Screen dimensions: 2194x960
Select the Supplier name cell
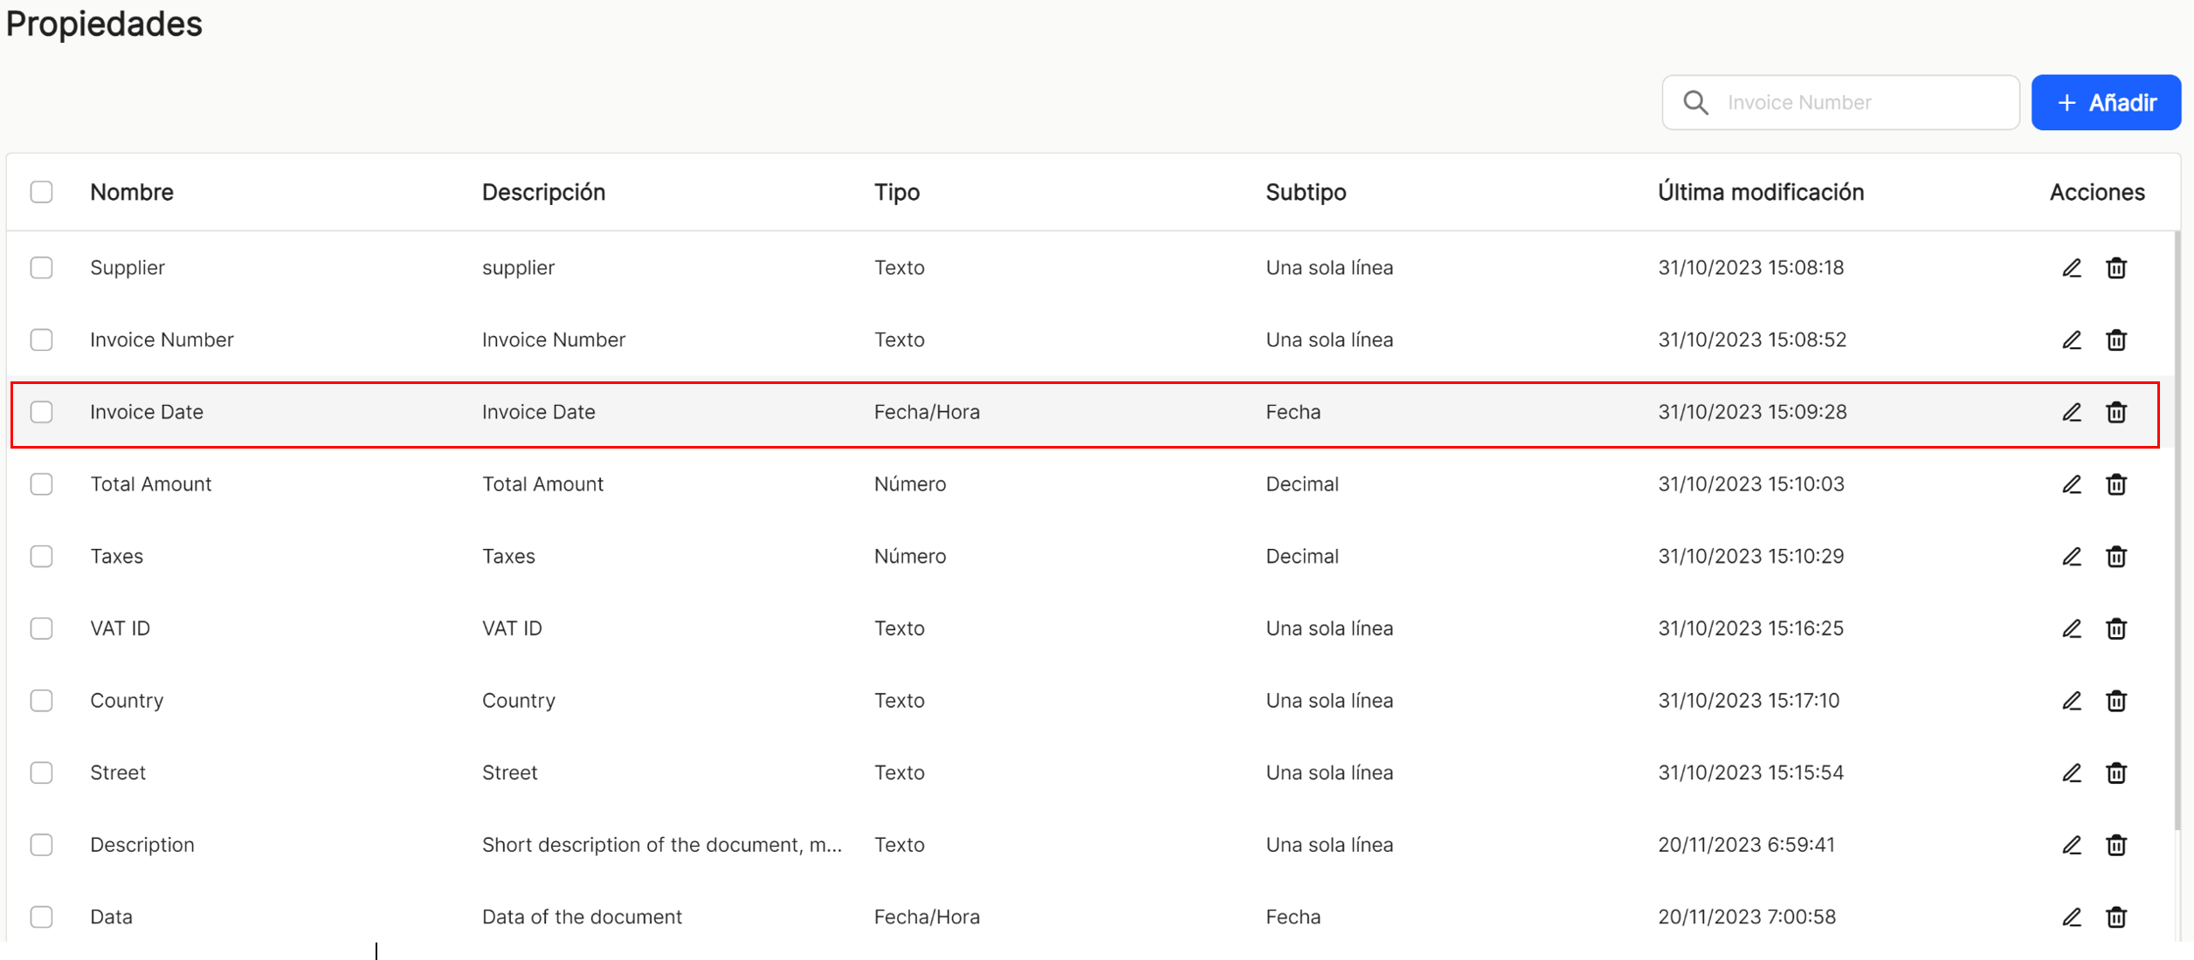point(128,268)
